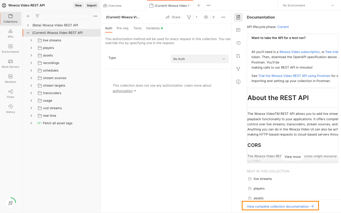Open the Pull requests icon in the right panel
This screenshot has width=341, height=213.
tap(238, 56)
